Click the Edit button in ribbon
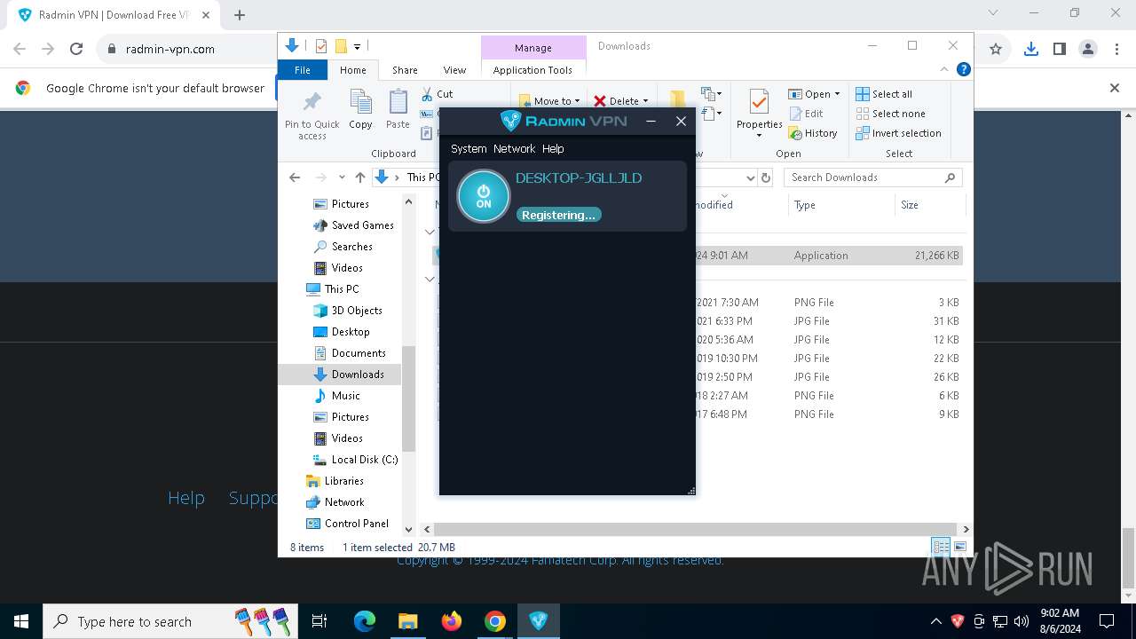This screenshot has height=639, width=1136. [x=806, y=114]
